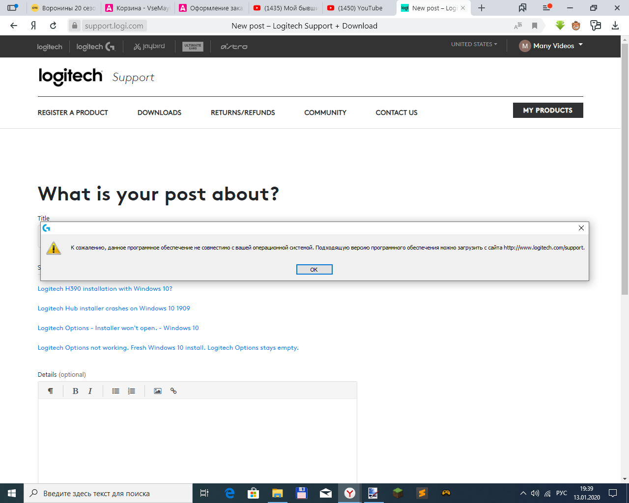This screenshot has width=629, height=503.
Task: Insert a link in Details editor
Action: click(x=173, y=391)
